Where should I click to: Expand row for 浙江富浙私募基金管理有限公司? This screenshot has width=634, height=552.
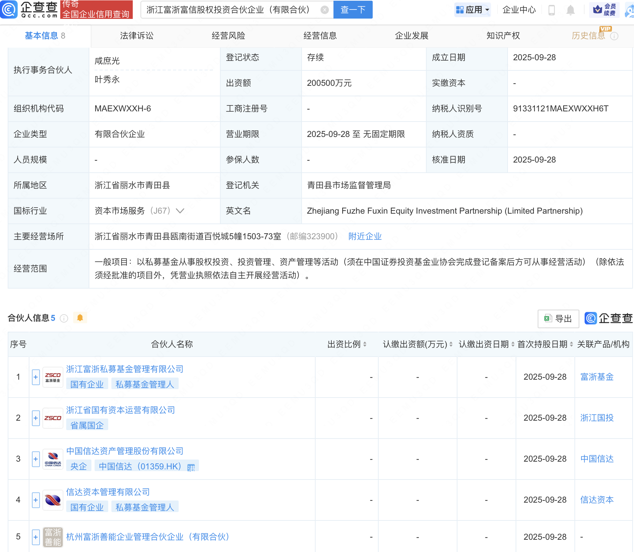click(x=36, y=377)
